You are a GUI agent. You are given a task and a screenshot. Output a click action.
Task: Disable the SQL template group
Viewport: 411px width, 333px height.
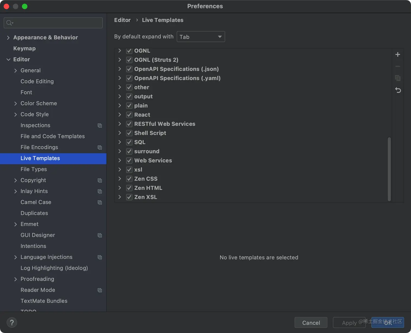click(x=129, y=142)
